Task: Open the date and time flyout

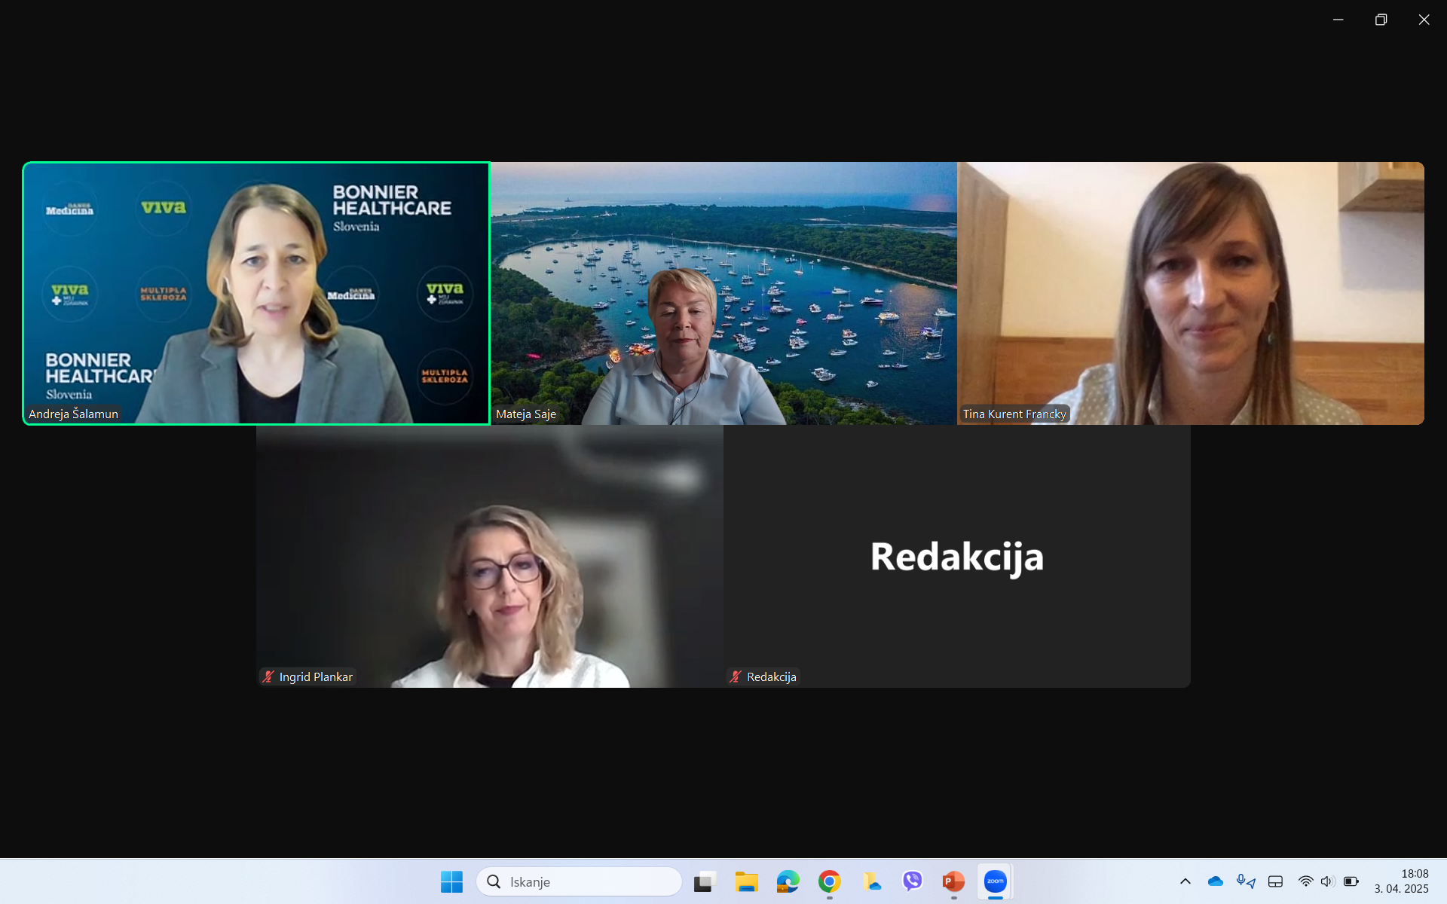Action: (x=1401, y=881)
